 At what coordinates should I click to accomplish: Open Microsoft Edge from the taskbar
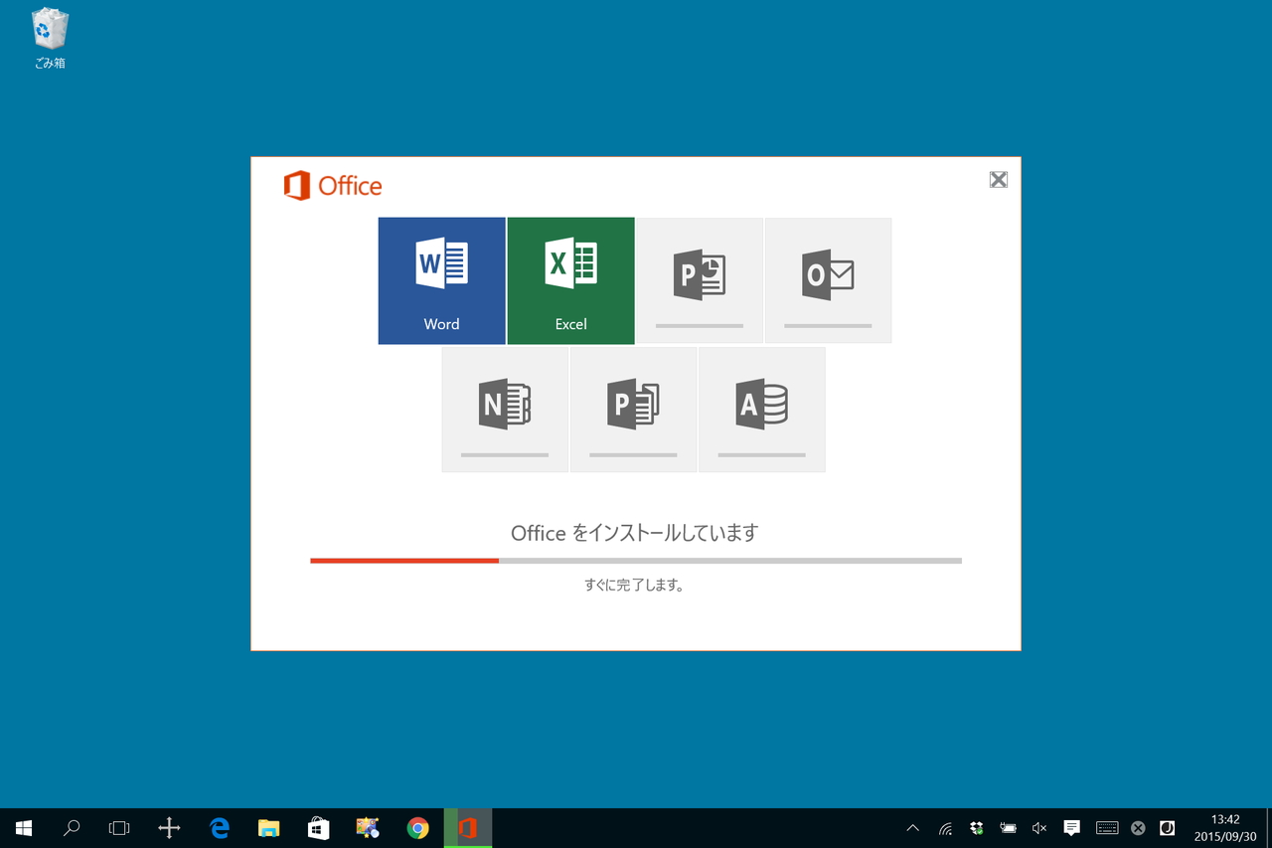[x=220, y=827]
